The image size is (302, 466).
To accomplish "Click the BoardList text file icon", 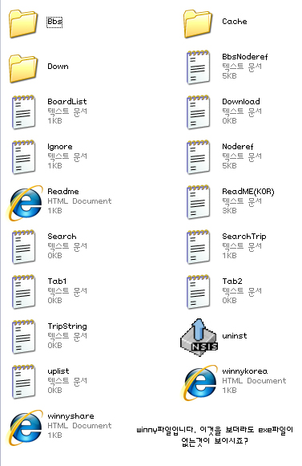I will [x=23, y=112].
